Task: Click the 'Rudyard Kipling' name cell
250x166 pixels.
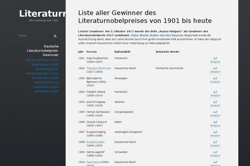Action: click(x=96, y=134)
